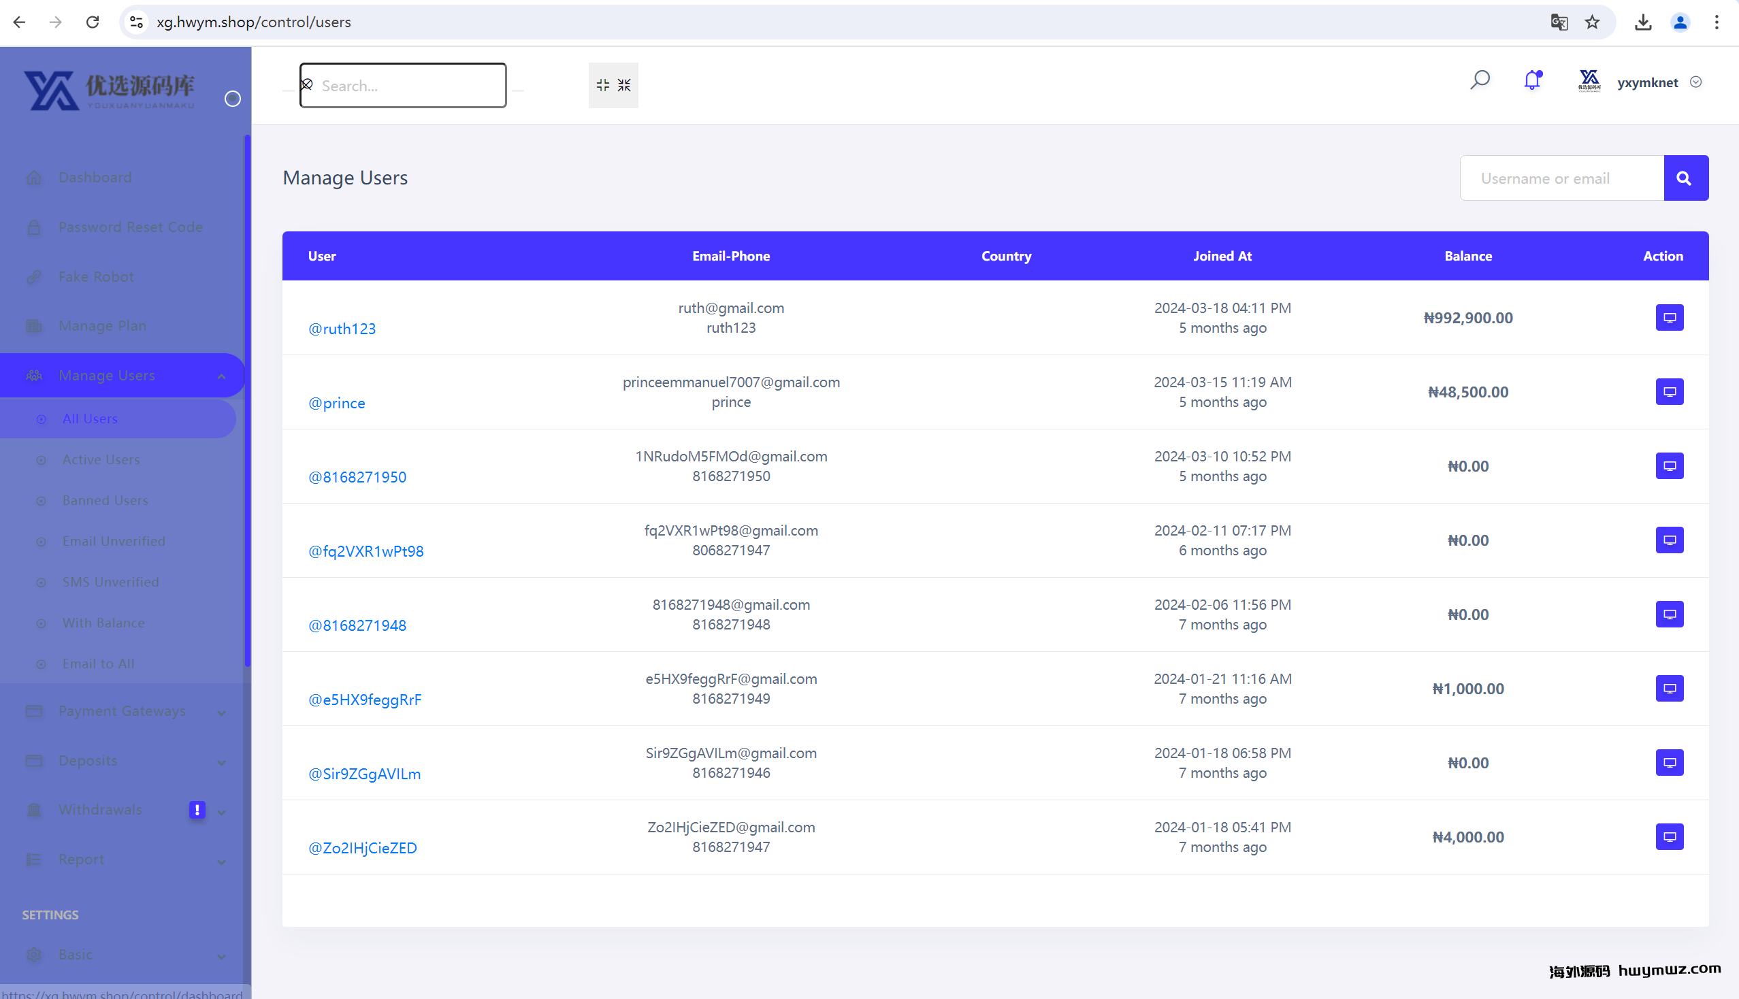Select With Balance users filter
Image resolution: width=1739 pixels, height=999 pixels.
click(103, 623)
